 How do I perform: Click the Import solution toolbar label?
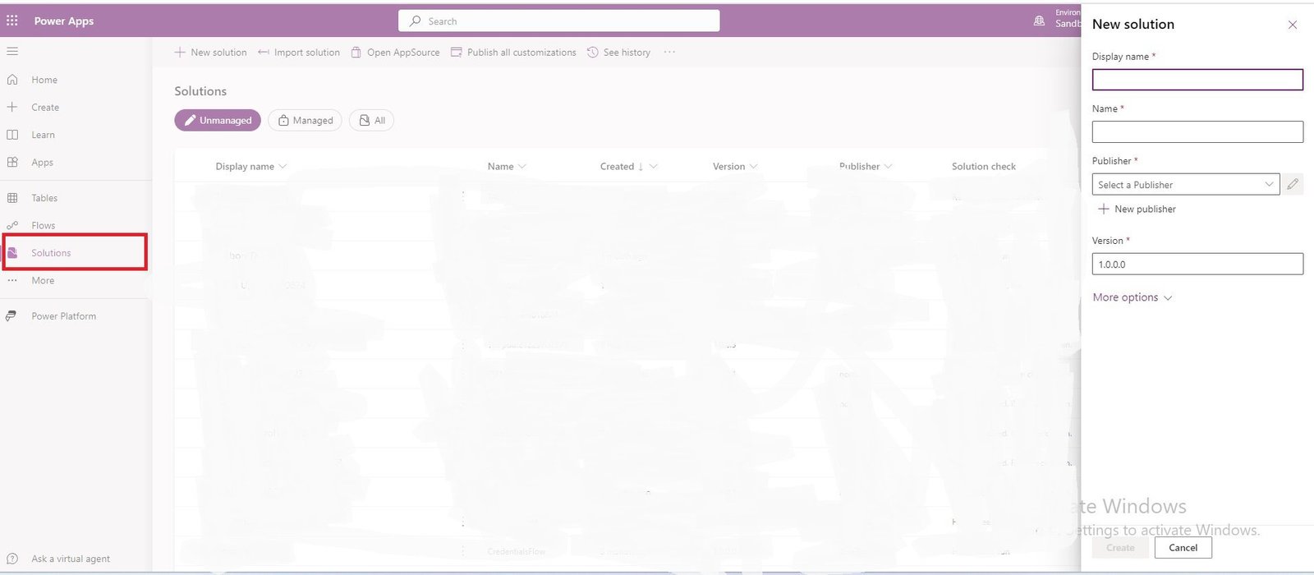307,52
